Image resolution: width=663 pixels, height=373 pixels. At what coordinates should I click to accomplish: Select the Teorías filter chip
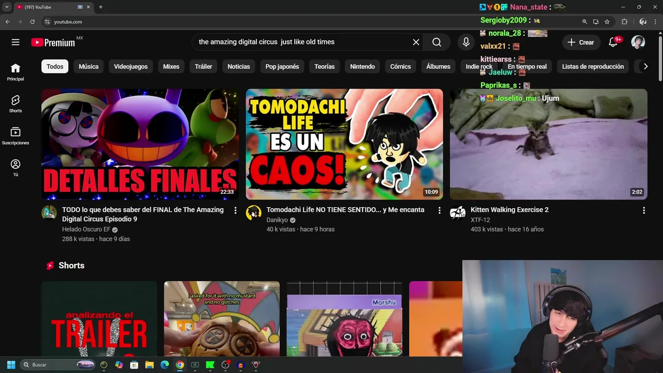[325, 66]
